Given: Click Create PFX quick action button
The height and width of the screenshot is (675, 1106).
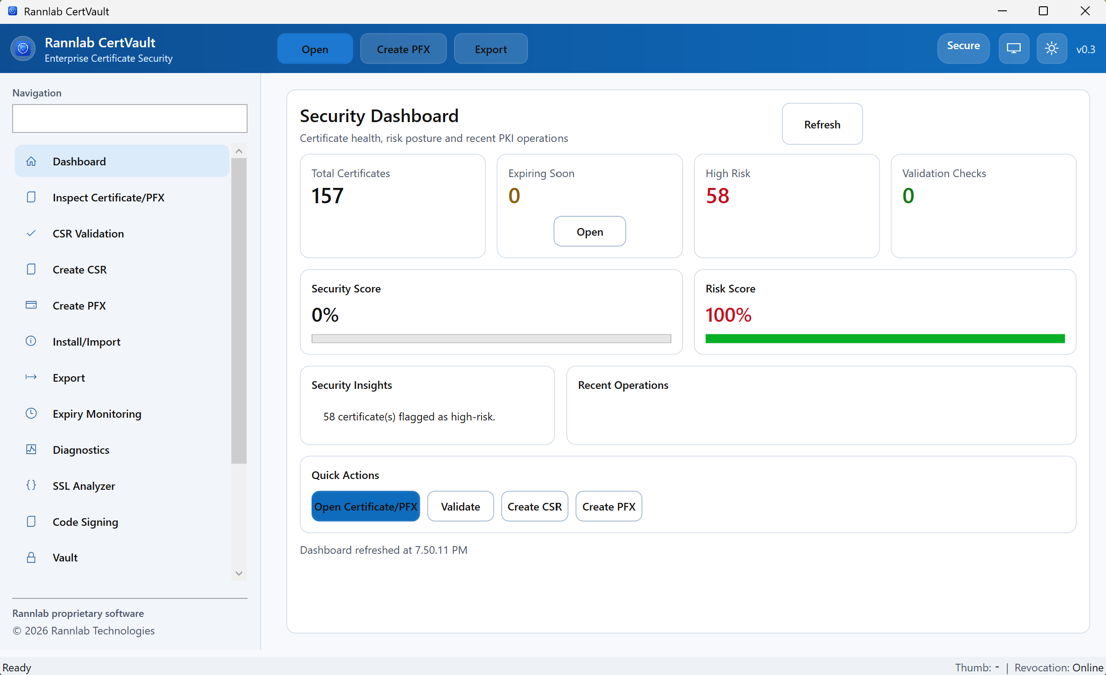Looking at the screenshot, I should pyautogui.click(x=608, y=506).
